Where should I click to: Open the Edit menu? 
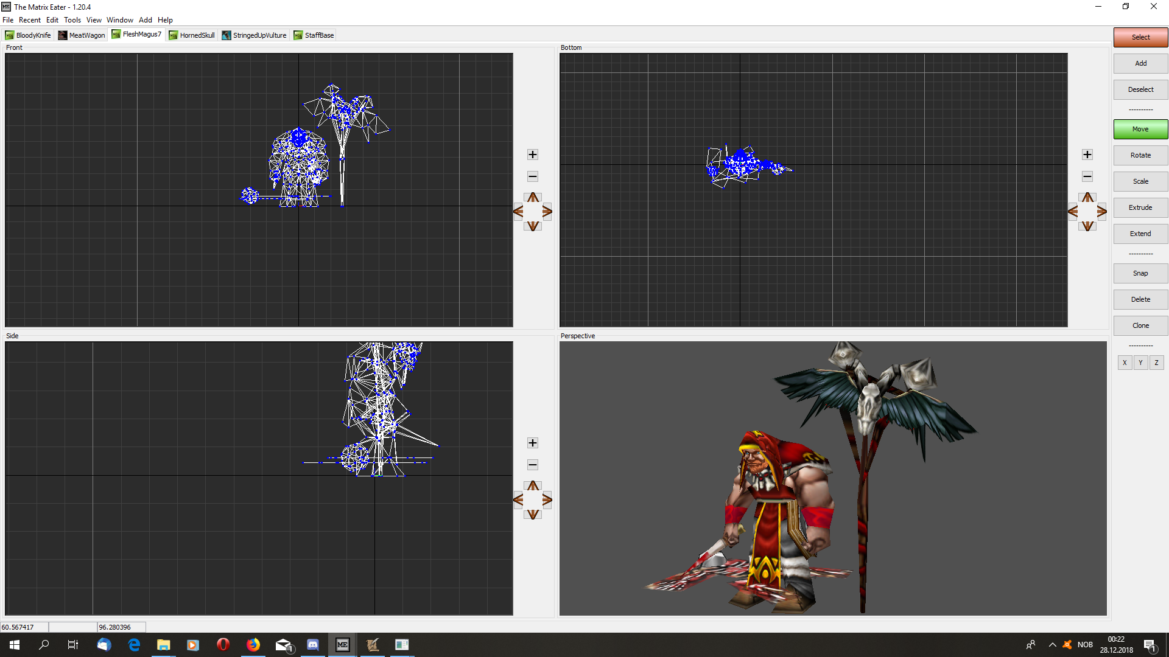click(52, 20)
